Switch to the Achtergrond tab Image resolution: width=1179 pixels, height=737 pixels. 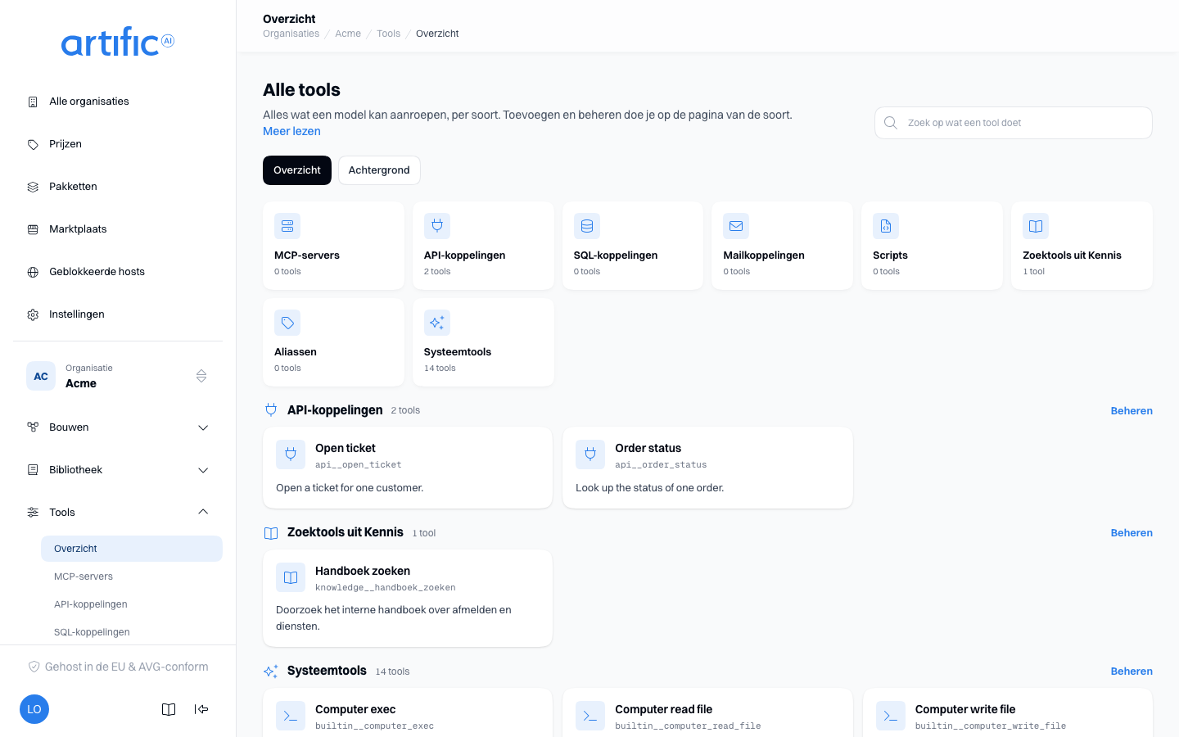pos(379,170)
